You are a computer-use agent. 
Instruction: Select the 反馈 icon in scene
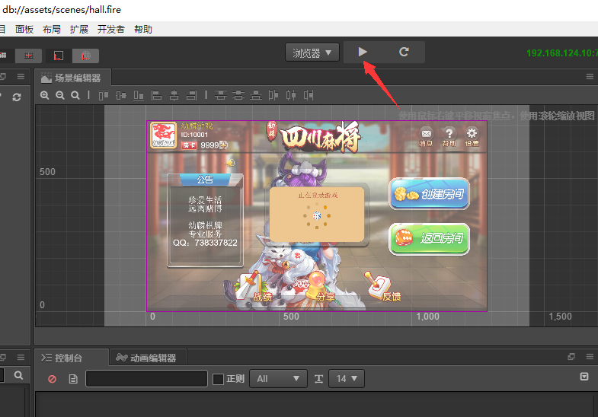(x=382, y=287)
